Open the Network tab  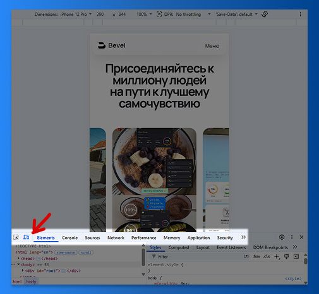click(x=116, y=238)
